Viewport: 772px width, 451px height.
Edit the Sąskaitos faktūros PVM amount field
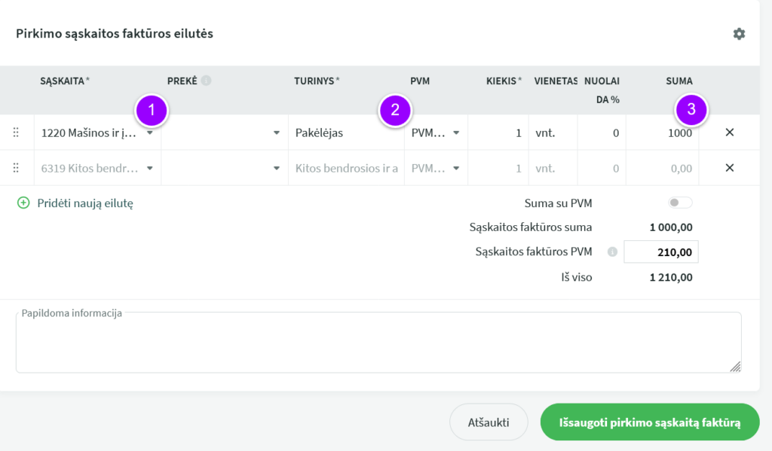point(661,252)
